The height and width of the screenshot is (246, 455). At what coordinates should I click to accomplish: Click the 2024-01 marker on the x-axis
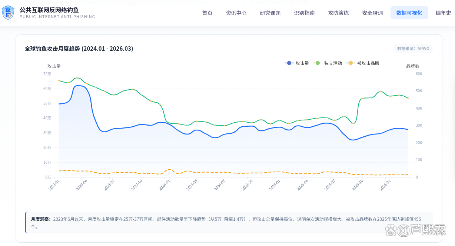click(x=165, y=184)
